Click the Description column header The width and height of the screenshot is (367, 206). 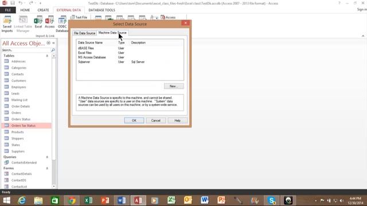click(138, 42)
